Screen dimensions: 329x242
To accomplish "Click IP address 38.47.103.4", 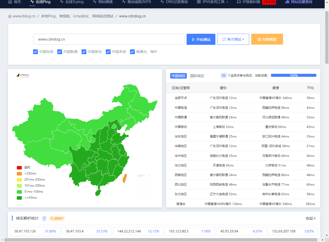I will click(75, 231).
